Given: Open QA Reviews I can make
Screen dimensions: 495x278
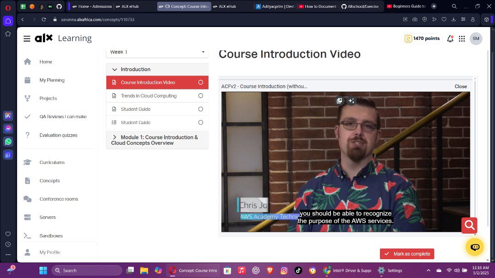Looking at the screenshot, I should [x=63, y=117].
